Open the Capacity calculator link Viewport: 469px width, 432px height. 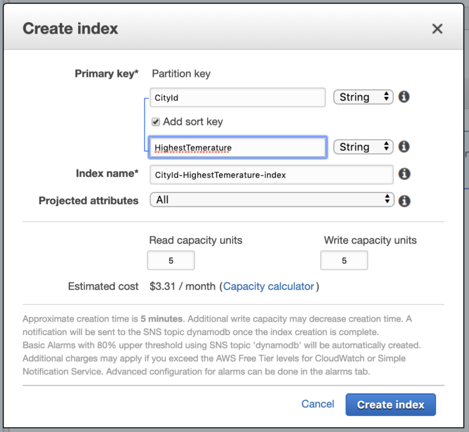coord(269,286)
